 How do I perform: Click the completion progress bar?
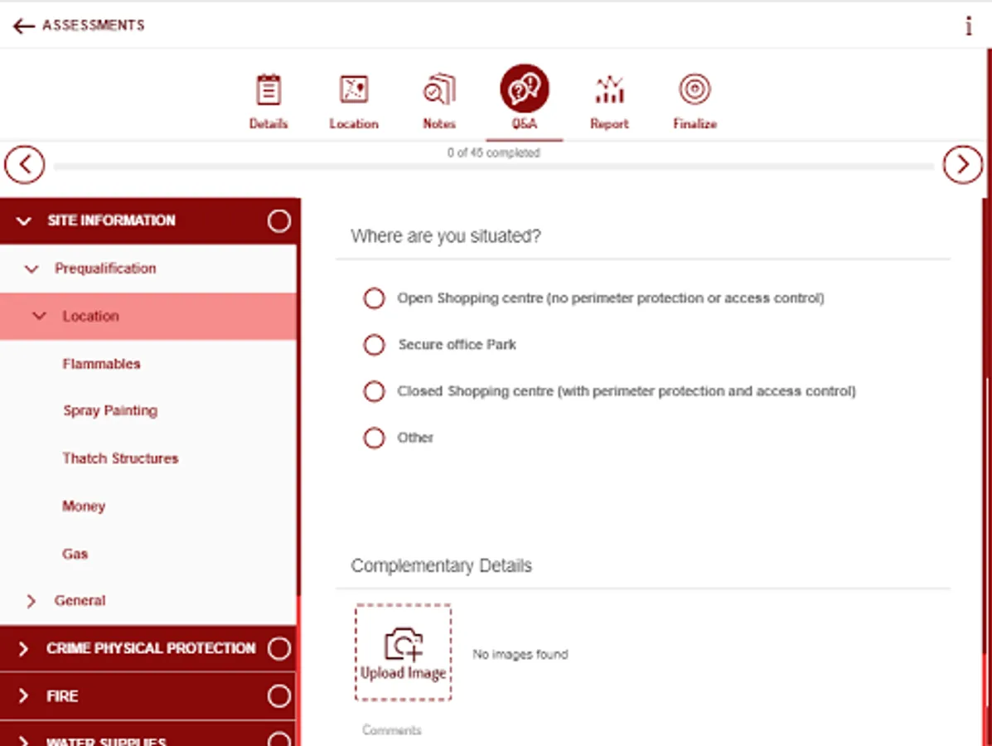tap(493, 167)
